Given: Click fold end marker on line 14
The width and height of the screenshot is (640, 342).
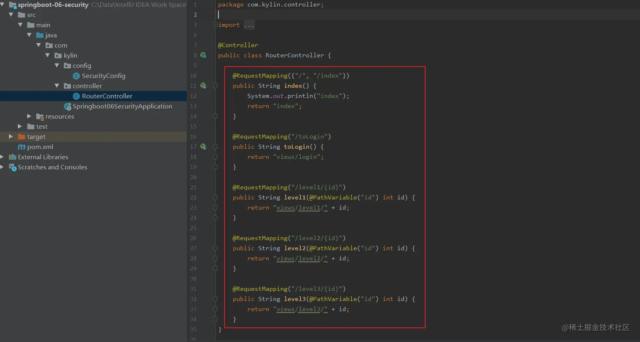Looking at the screenshot, I should tap(215, 116).
